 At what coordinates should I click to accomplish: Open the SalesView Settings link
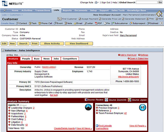pyautogui.click(x=144, y=55)
